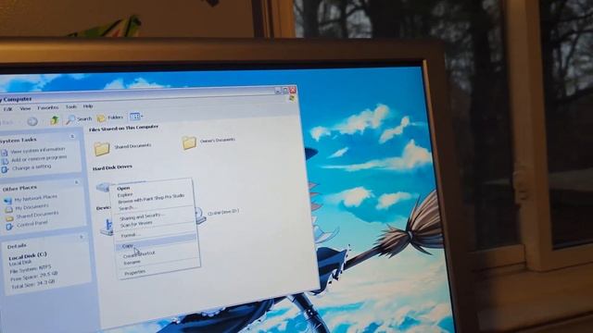Open the Tools menu

[70, 107]
